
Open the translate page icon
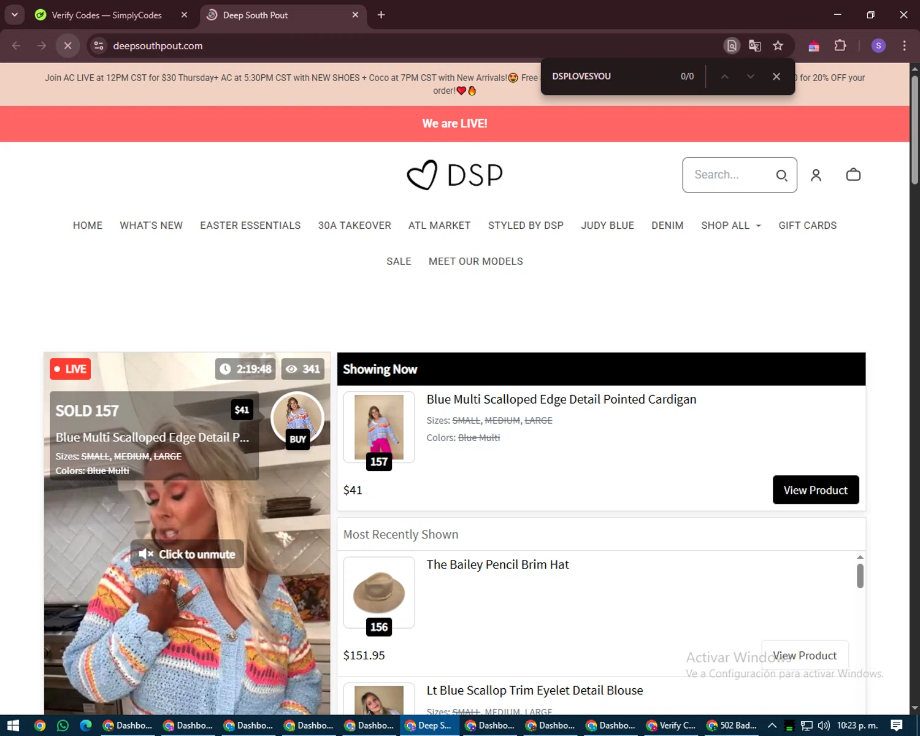755,45
